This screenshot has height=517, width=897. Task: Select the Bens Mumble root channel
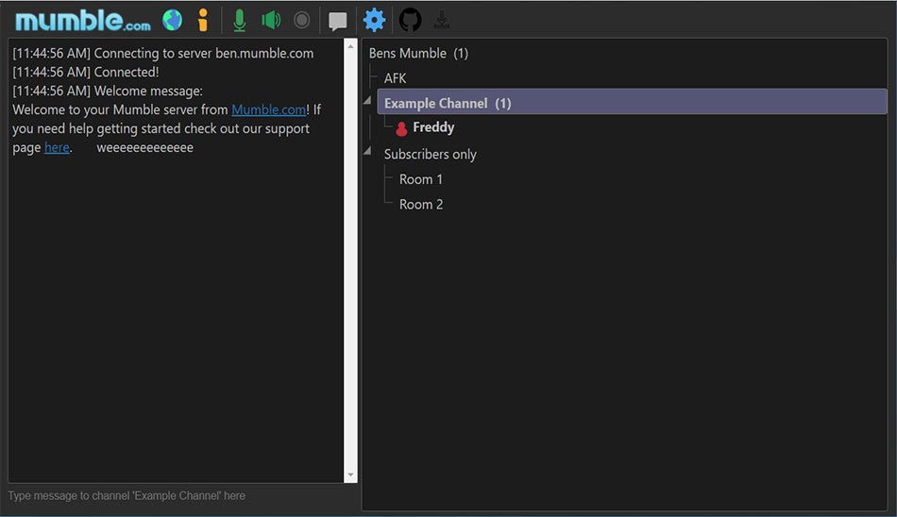click(x=418, y=53)
